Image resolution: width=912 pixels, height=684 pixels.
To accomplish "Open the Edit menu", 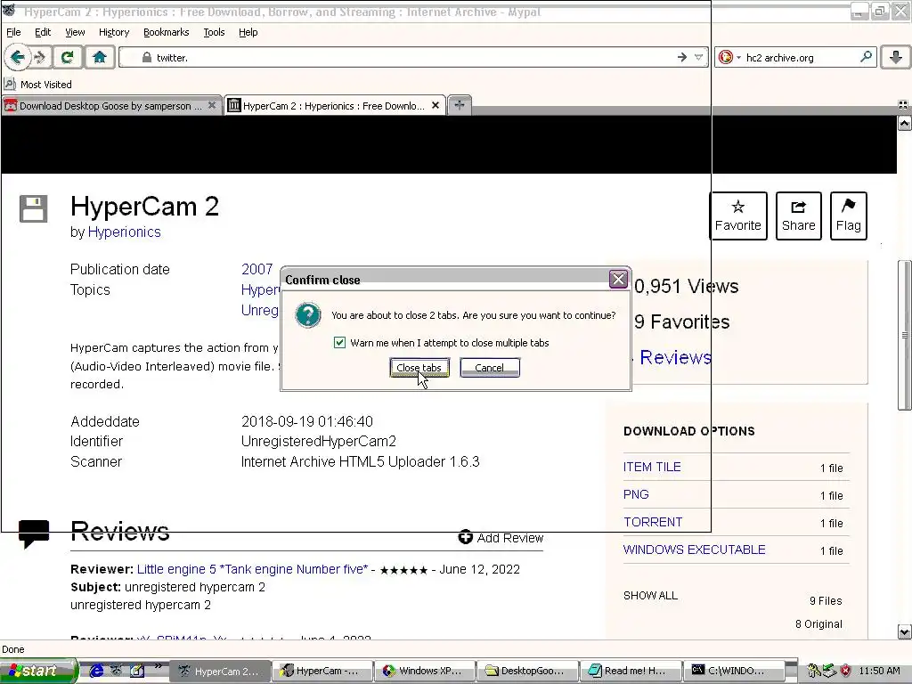I will pyautogui.click(x=43, y=32).
